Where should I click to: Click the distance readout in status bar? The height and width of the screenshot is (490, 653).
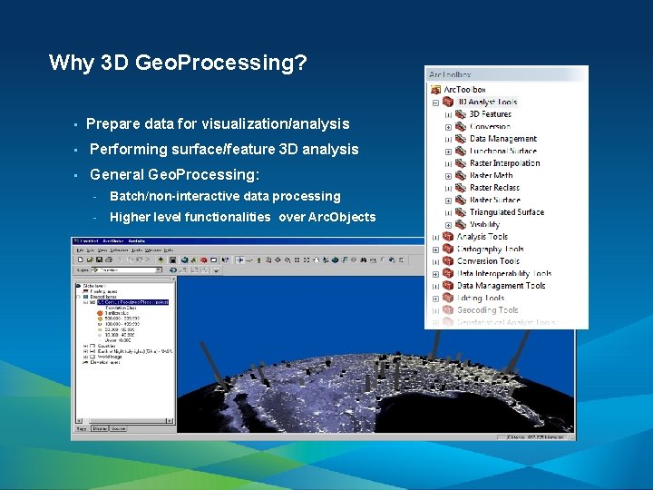coord(535,437)
